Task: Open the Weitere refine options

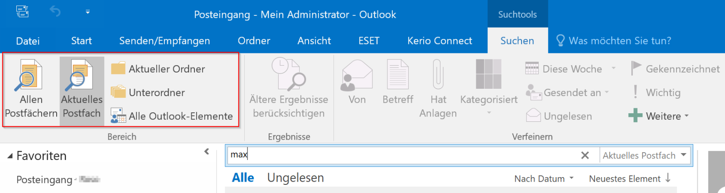Action: point(658,116)
